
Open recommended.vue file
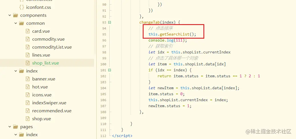[x=52, y=111]
